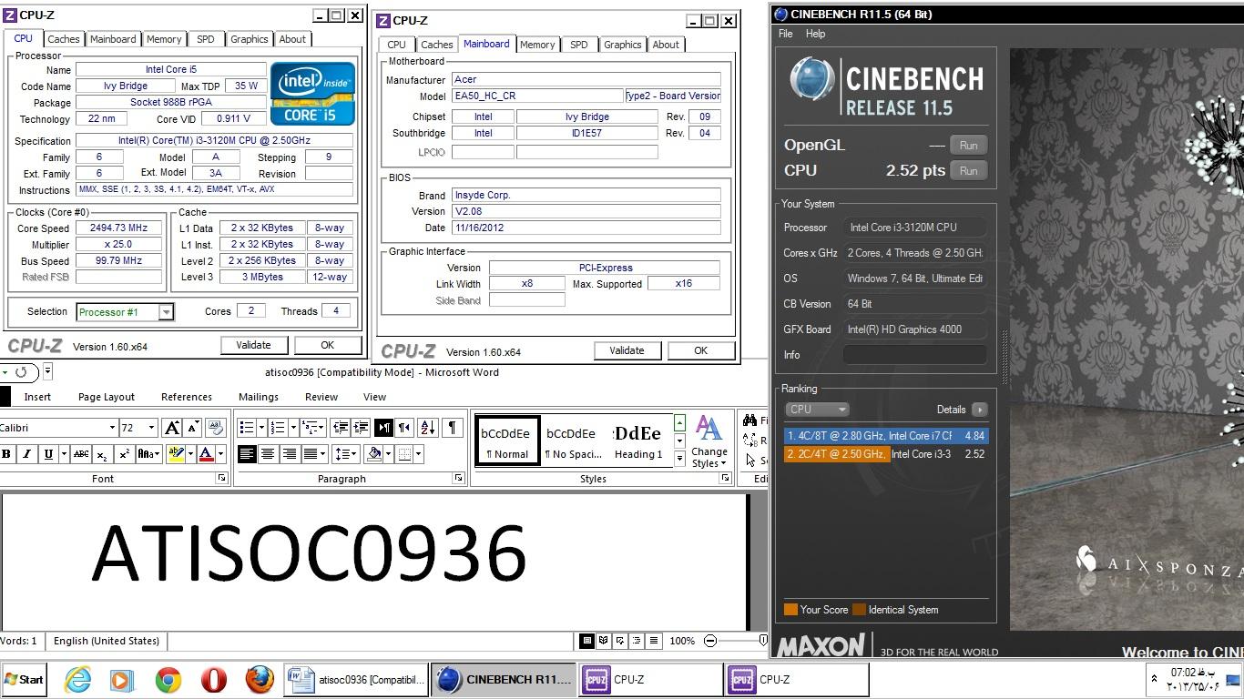This screenshot has height=699, width=1244.
Task: Run the CPU benchmark
Action: coord(968,170)
